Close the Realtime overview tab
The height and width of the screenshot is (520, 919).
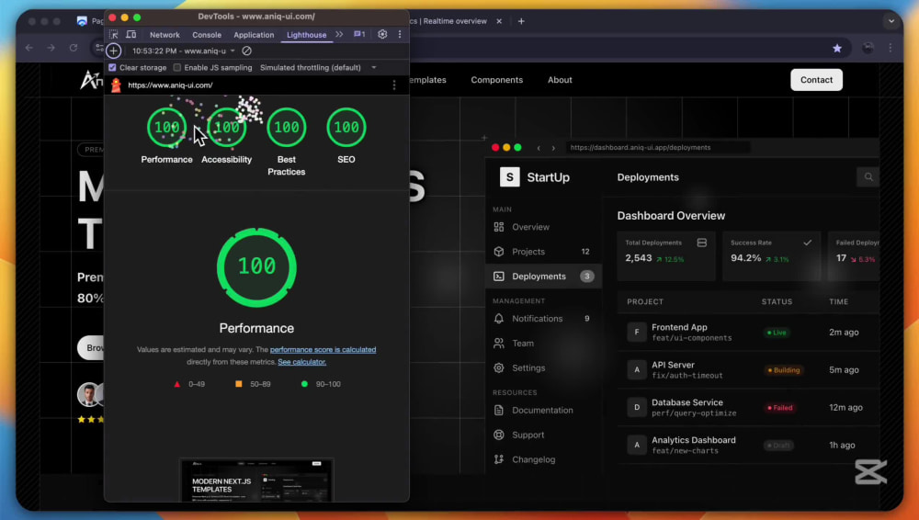(499, 21)
